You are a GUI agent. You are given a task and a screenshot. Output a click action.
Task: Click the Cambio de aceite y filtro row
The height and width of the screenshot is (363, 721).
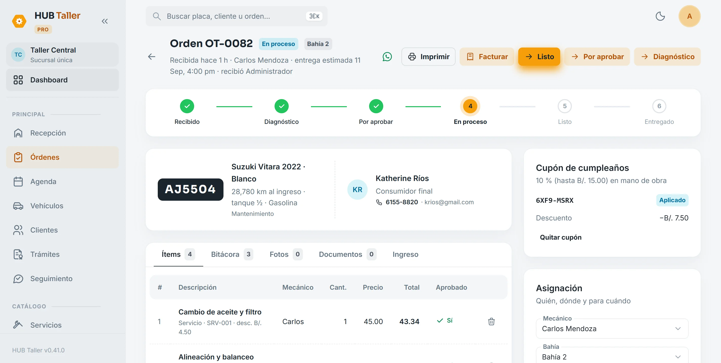pos(328,322)
